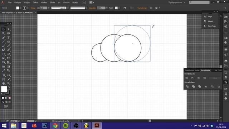Select the Direct Selection tool
The image size is (229, 129).
pyautogui.click(x=9, y=29)
